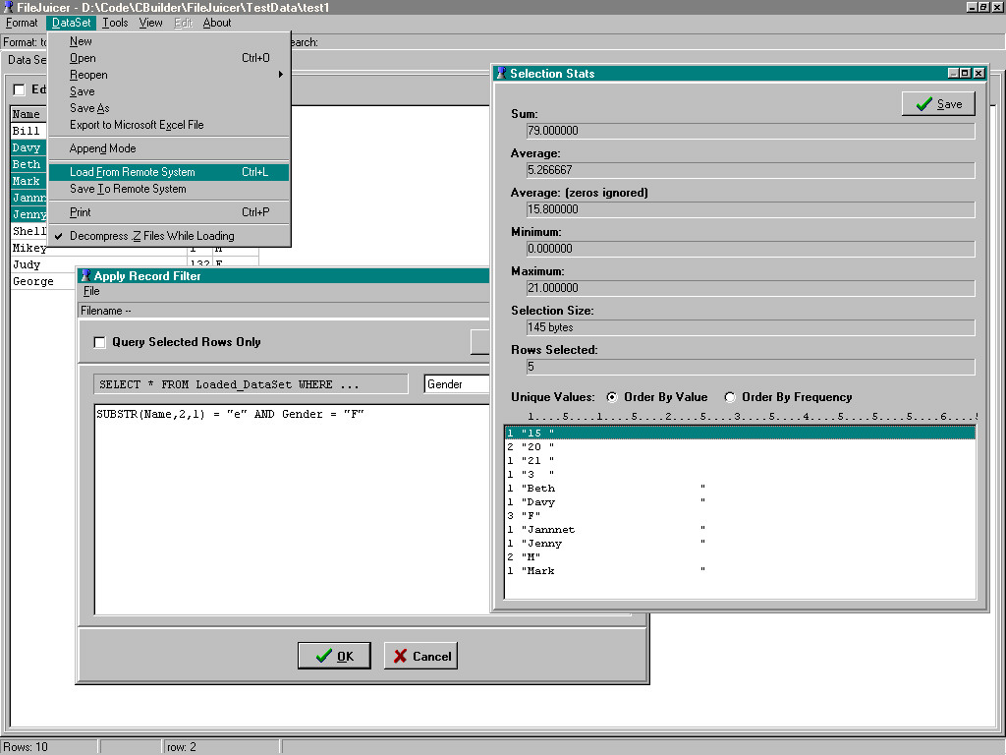Open the DataSet menu
Image resolution: width=1006 pixels, height=755 pixels.
pyautogui.click(x=71, y=24)
